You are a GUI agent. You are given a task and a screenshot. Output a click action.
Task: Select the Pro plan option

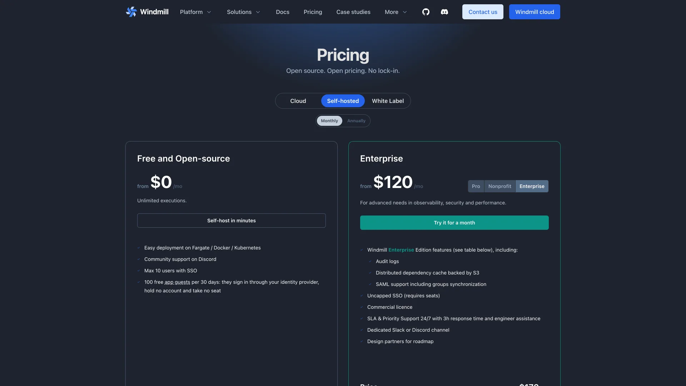point(476,186)
